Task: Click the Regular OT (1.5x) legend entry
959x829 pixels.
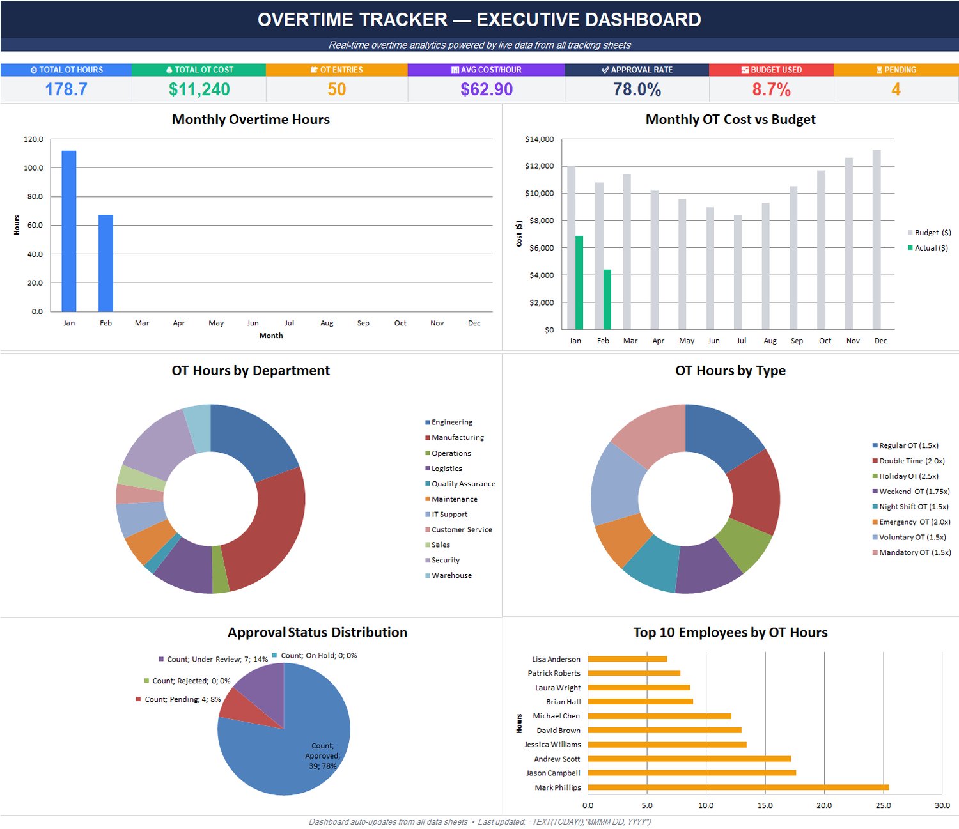Action: click(906, 445)
